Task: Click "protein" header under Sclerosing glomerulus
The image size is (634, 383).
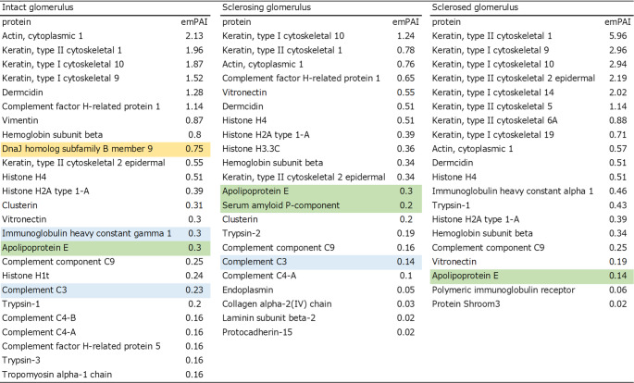Action: [x=237, y=22]
